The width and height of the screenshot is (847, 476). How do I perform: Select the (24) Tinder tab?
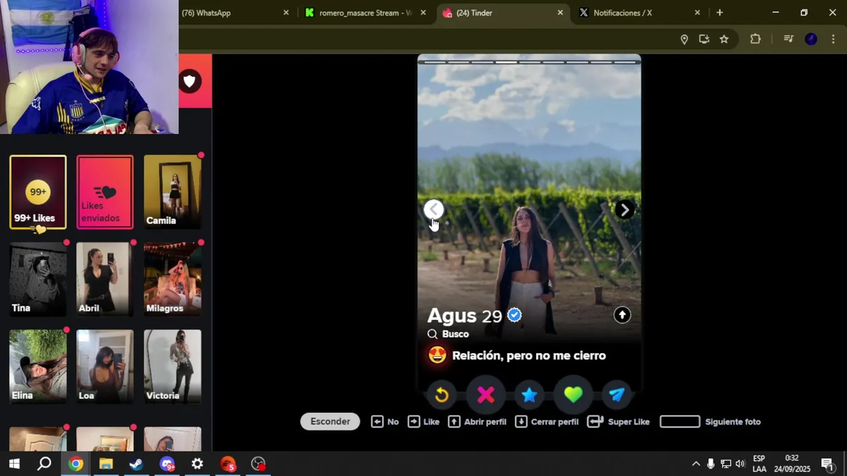503,13
